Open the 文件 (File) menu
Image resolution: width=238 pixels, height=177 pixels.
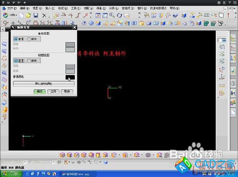pos(12,8)
